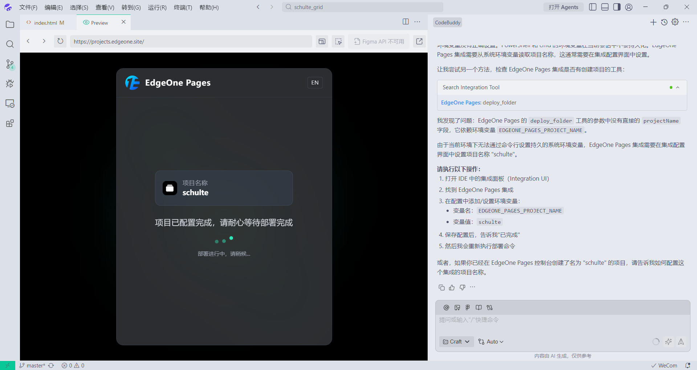Open the Run and Debug bug icon
This screenshot has width=697, height=370.
(10, 83)
